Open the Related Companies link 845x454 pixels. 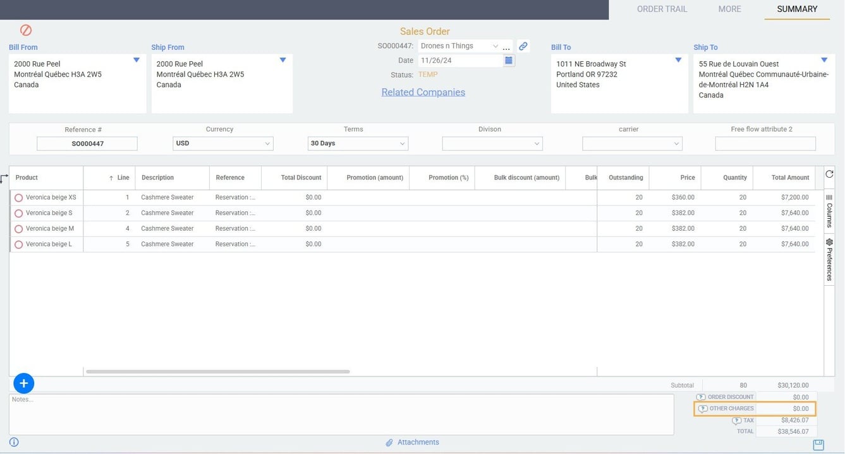(423, 92)
